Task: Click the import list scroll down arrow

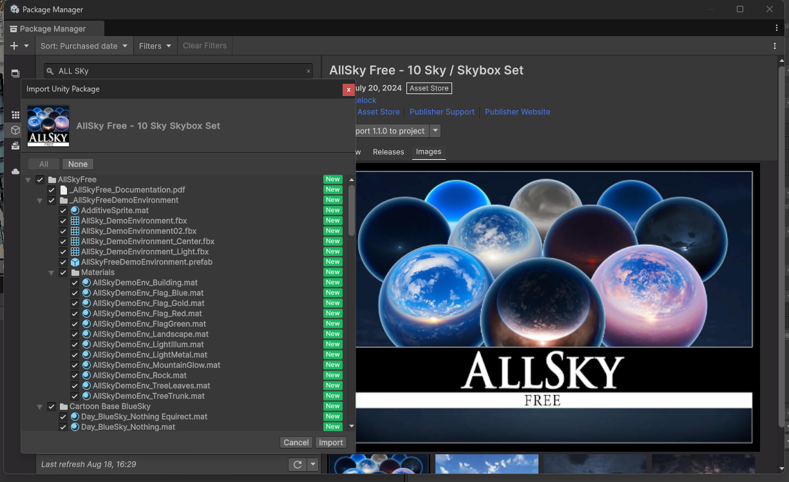Action: pos(352,426)
